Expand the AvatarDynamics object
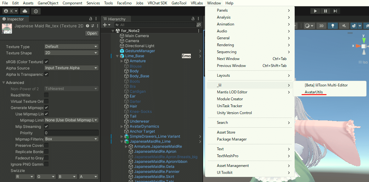Image resolution: width=369 pixels, height=182 pixels. point(122,126)
